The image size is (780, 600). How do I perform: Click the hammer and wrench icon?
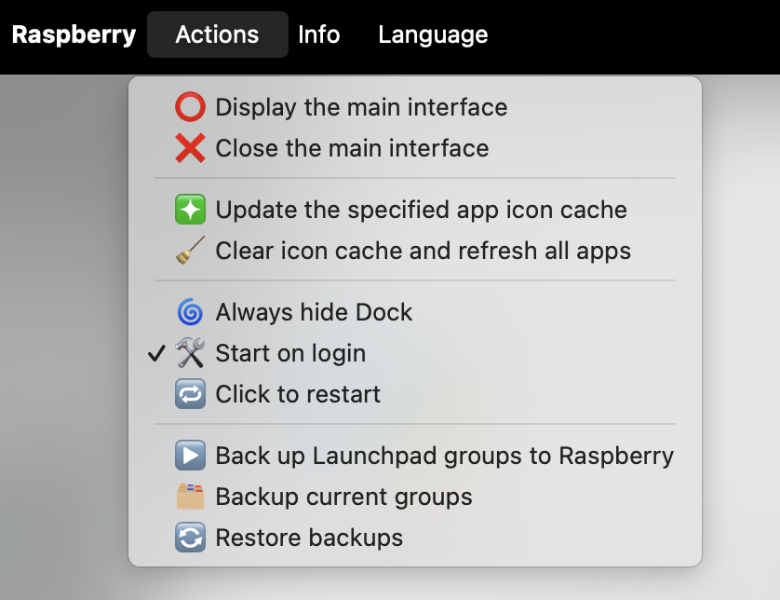click(x=190, y=353)
